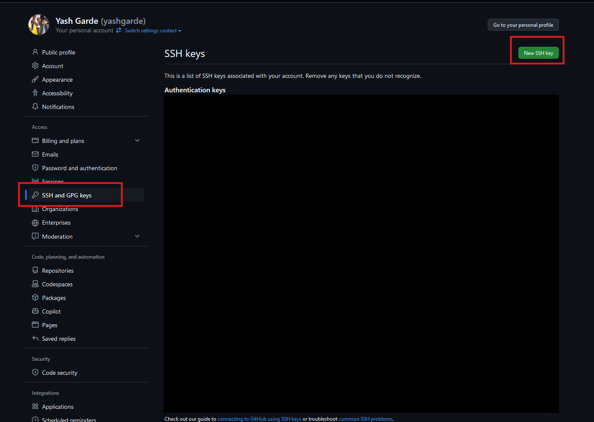
Task: Click the Account gear icon
Action: tap(35, 66)
